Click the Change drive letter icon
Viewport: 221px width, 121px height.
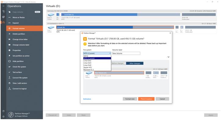9,40
